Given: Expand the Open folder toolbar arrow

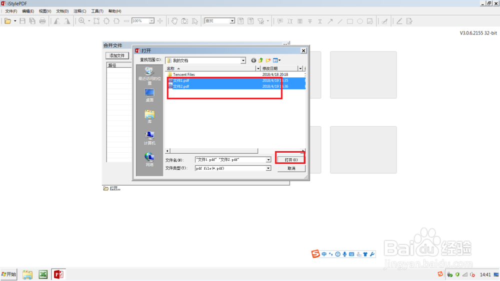Looking at the screenshot, I should pyautogui.click(x=15, y=21).
